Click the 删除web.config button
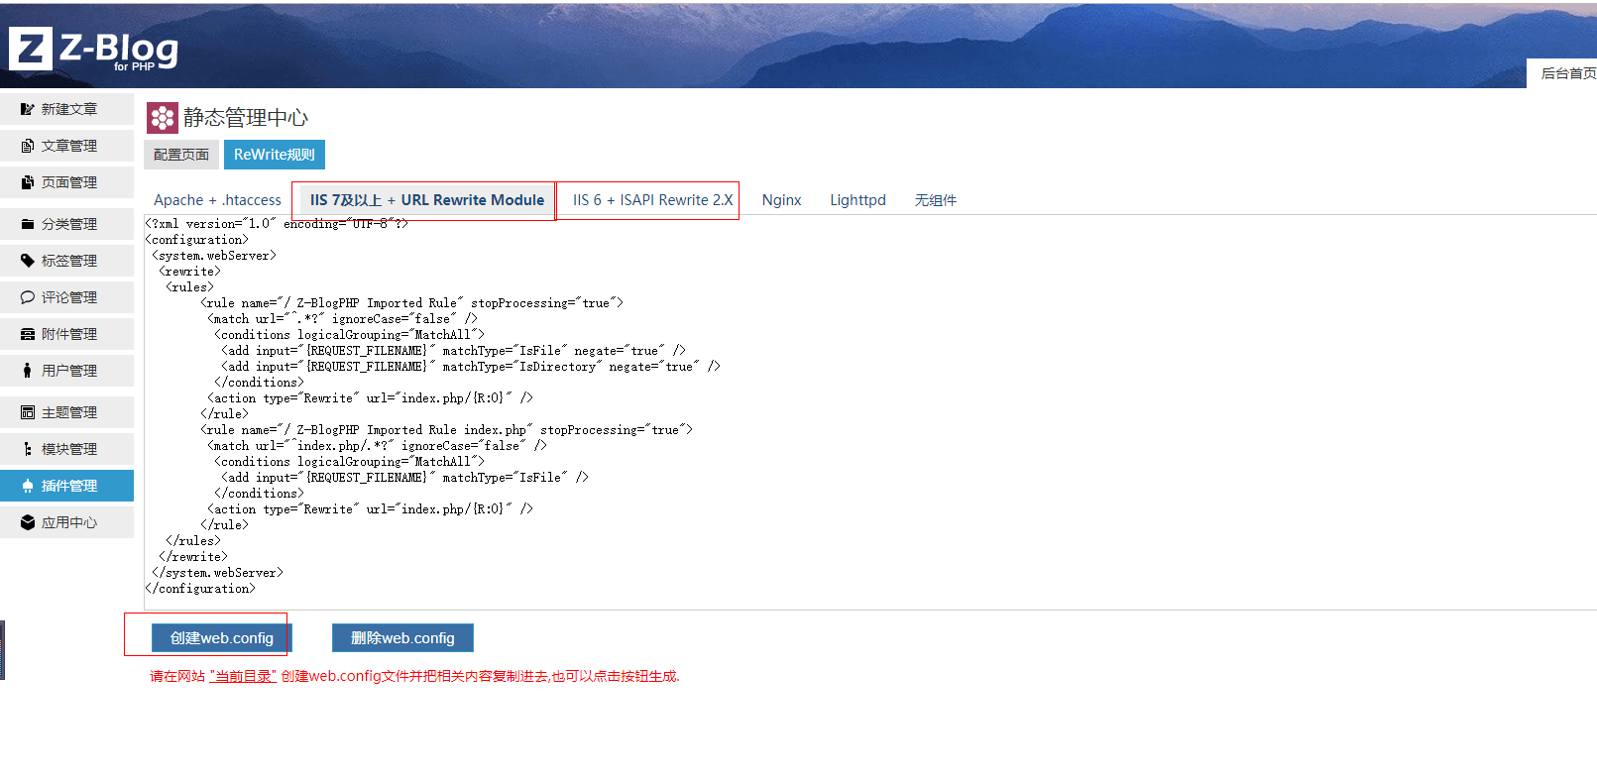Viewport: 1597px width, 783px height. [402, 638]
